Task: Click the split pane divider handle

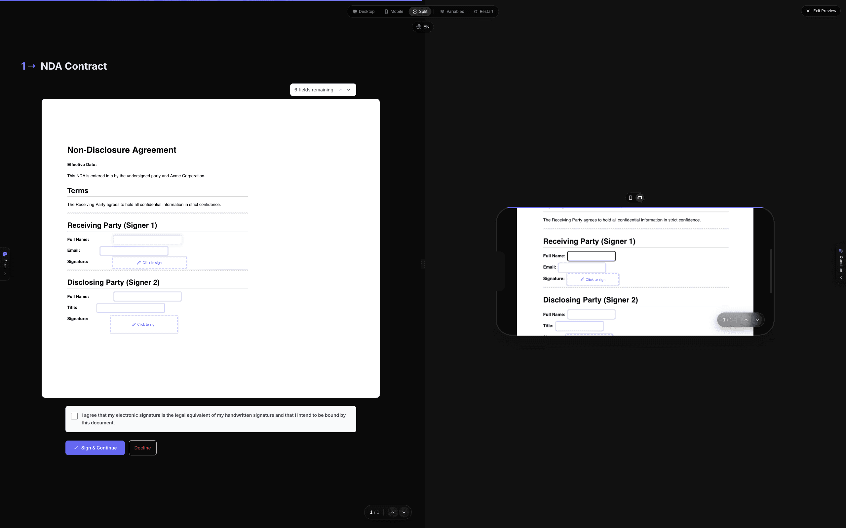Action: click(423, 264)
